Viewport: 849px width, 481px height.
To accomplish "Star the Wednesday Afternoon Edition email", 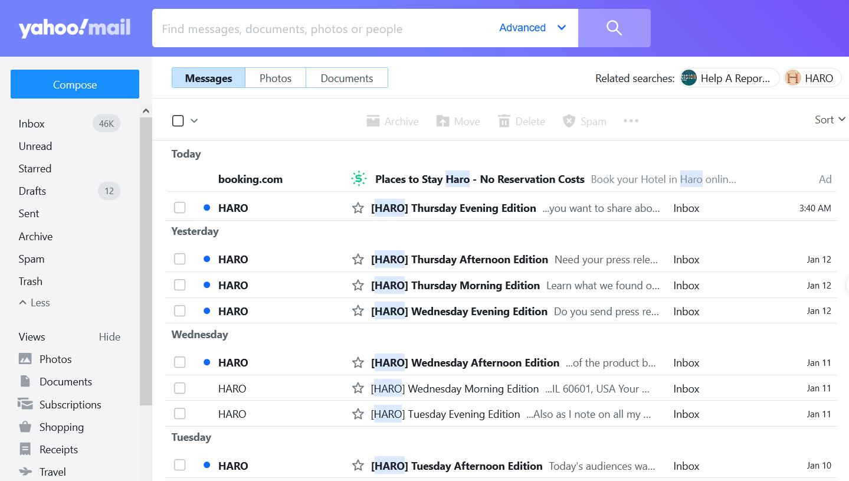I will pos(358,362).
